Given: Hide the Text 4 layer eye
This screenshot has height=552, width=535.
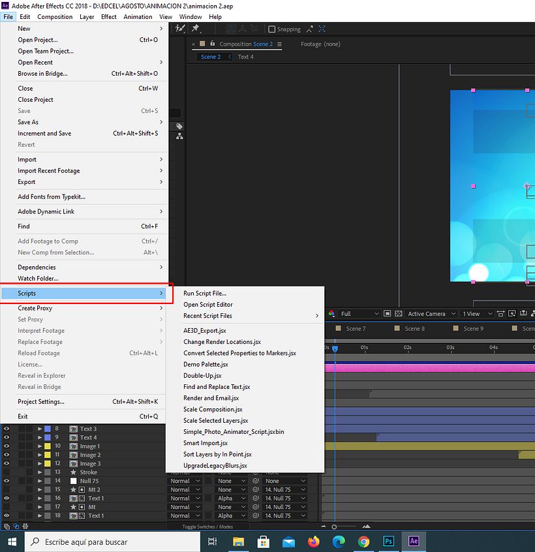Looking at the screenshot, I should pyautogui.click(x=7, y=437).
